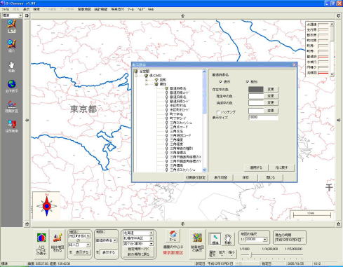Open the 北海道 prefecture dropdown
The image size is (343, 267).
coord(138,233)
